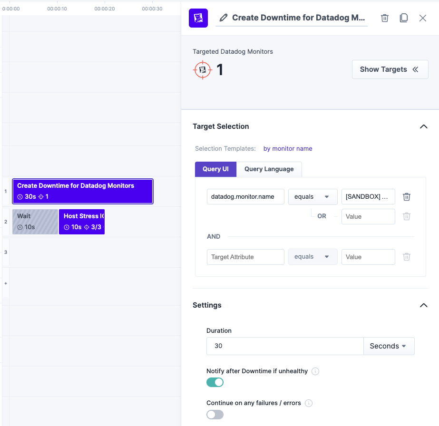Disable Notify after Downtime if unhealthy
439x426 pixels.
coord(215,382)
